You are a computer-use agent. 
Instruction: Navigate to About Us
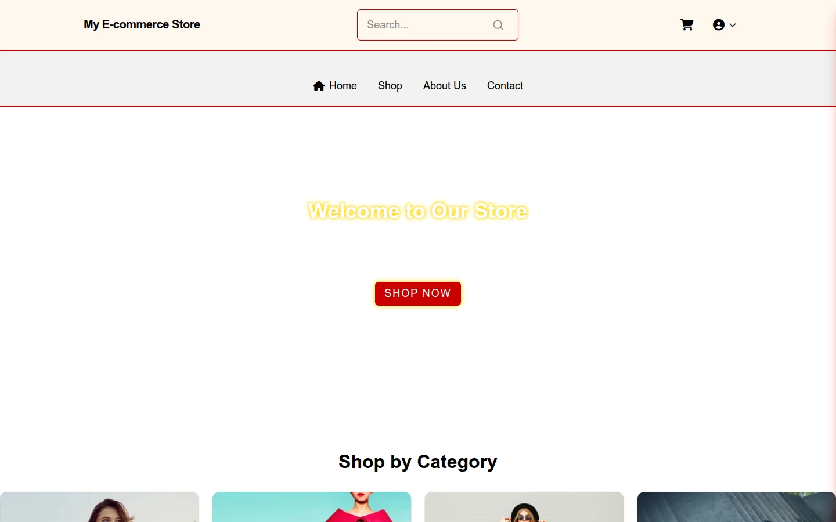pyautogui.click(x=445, y=86)
